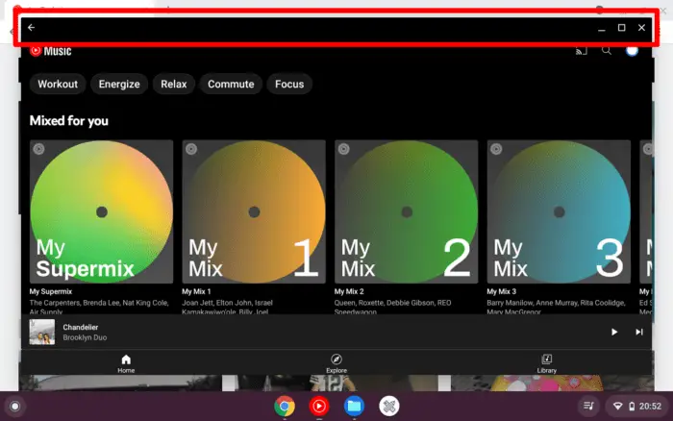This screenshot has width=673, height=421.
Task: Switch to the Explore tab
Action: coord(336,363)
